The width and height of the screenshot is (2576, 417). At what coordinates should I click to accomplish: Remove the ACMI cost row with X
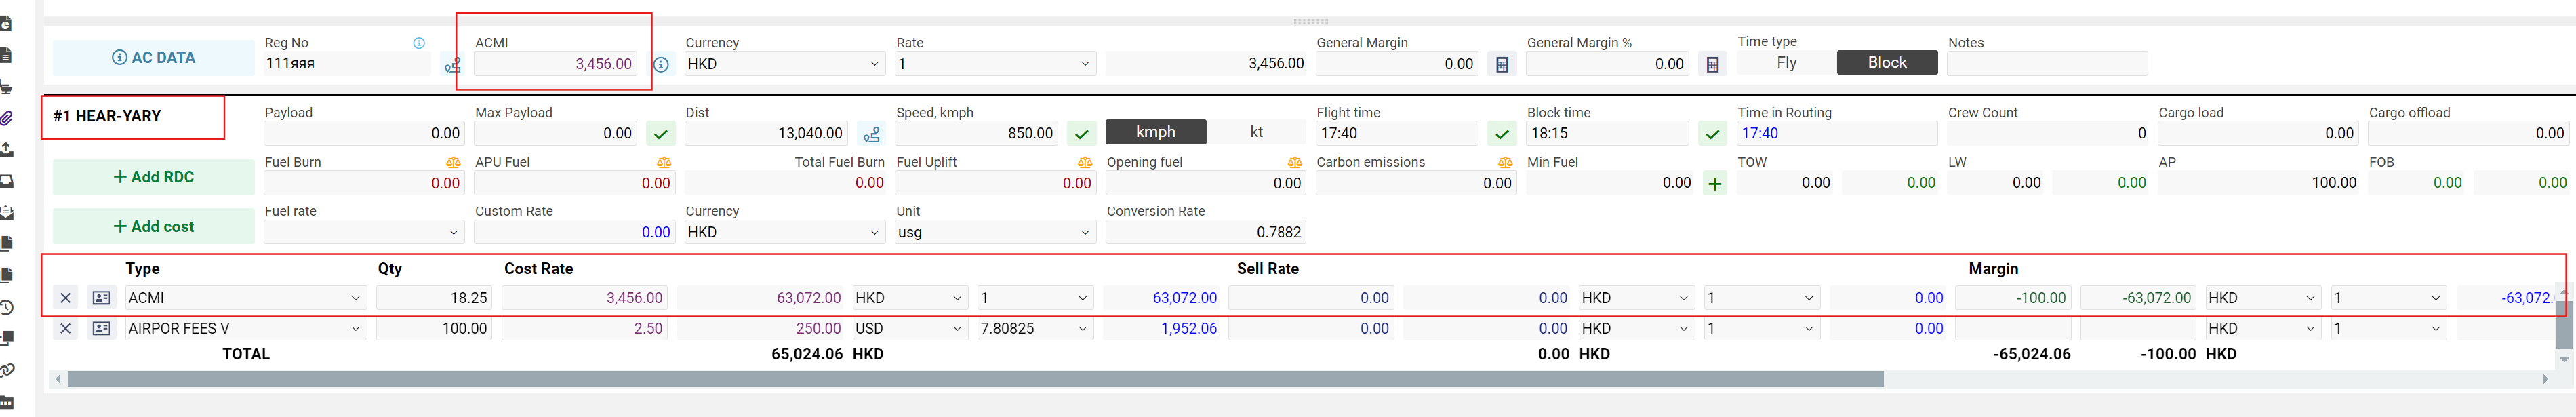(65, 298)
